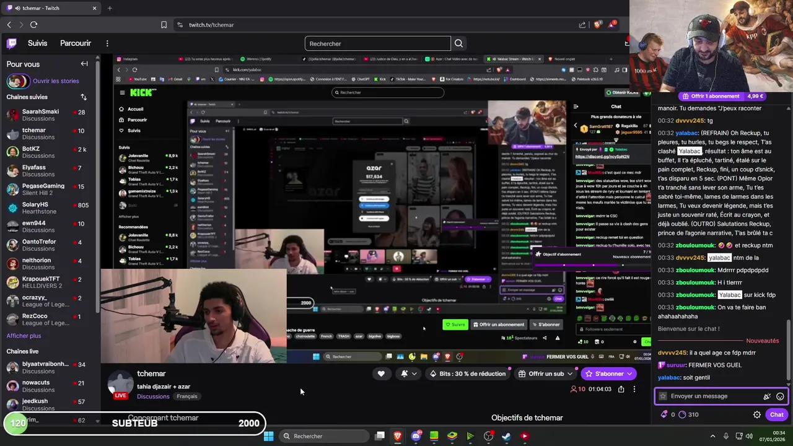
Task: Send message with Chat button
Action: (776, 414)
